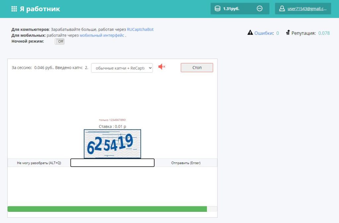Click the 1.31руб. balance amount

(231, 9)
